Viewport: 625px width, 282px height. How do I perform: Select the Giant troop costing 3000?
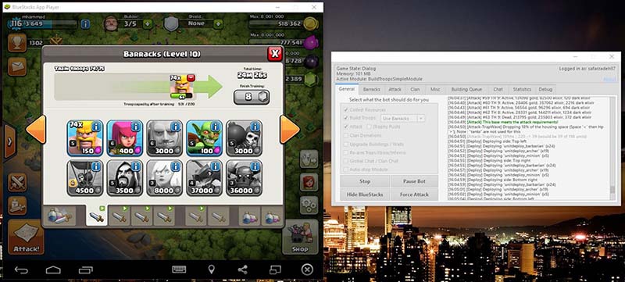(x=165, y=137)
